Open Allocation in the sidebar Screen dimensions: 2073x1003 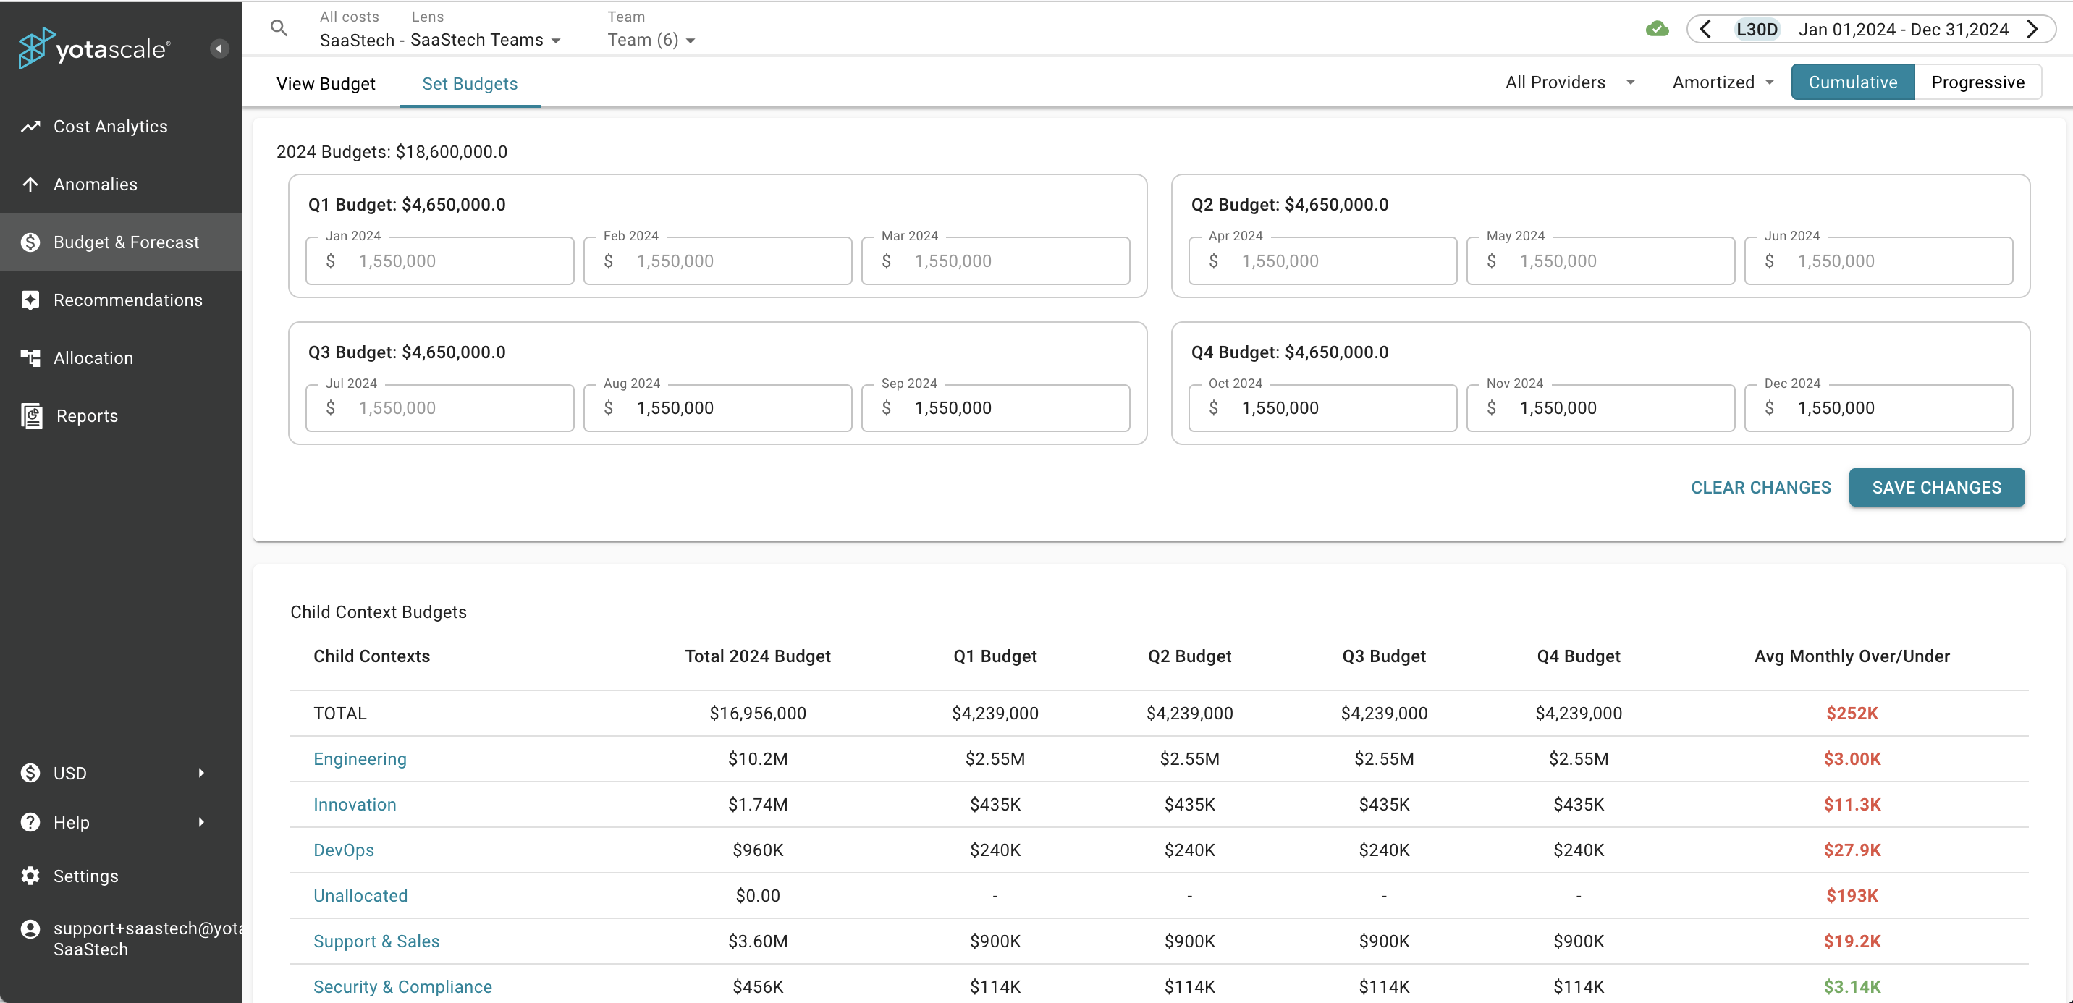point(121,358)
